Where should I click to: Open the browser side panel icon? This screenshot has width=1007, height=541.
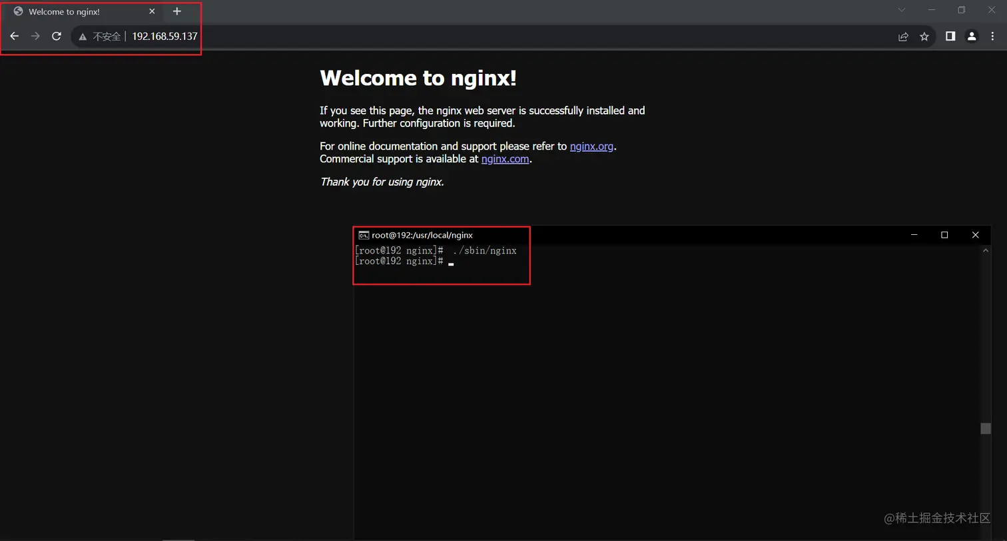[x=950, y=37]
